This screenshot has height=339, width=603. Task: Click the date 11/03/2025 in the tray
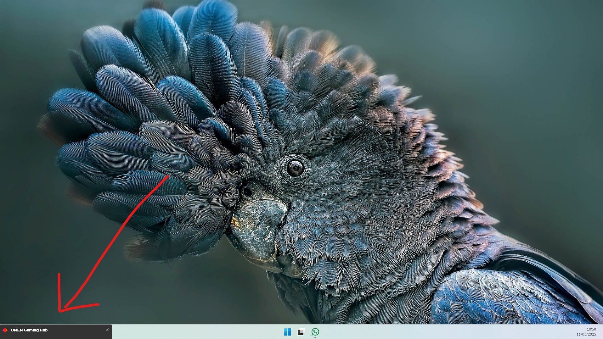click(x=586, y=334)
